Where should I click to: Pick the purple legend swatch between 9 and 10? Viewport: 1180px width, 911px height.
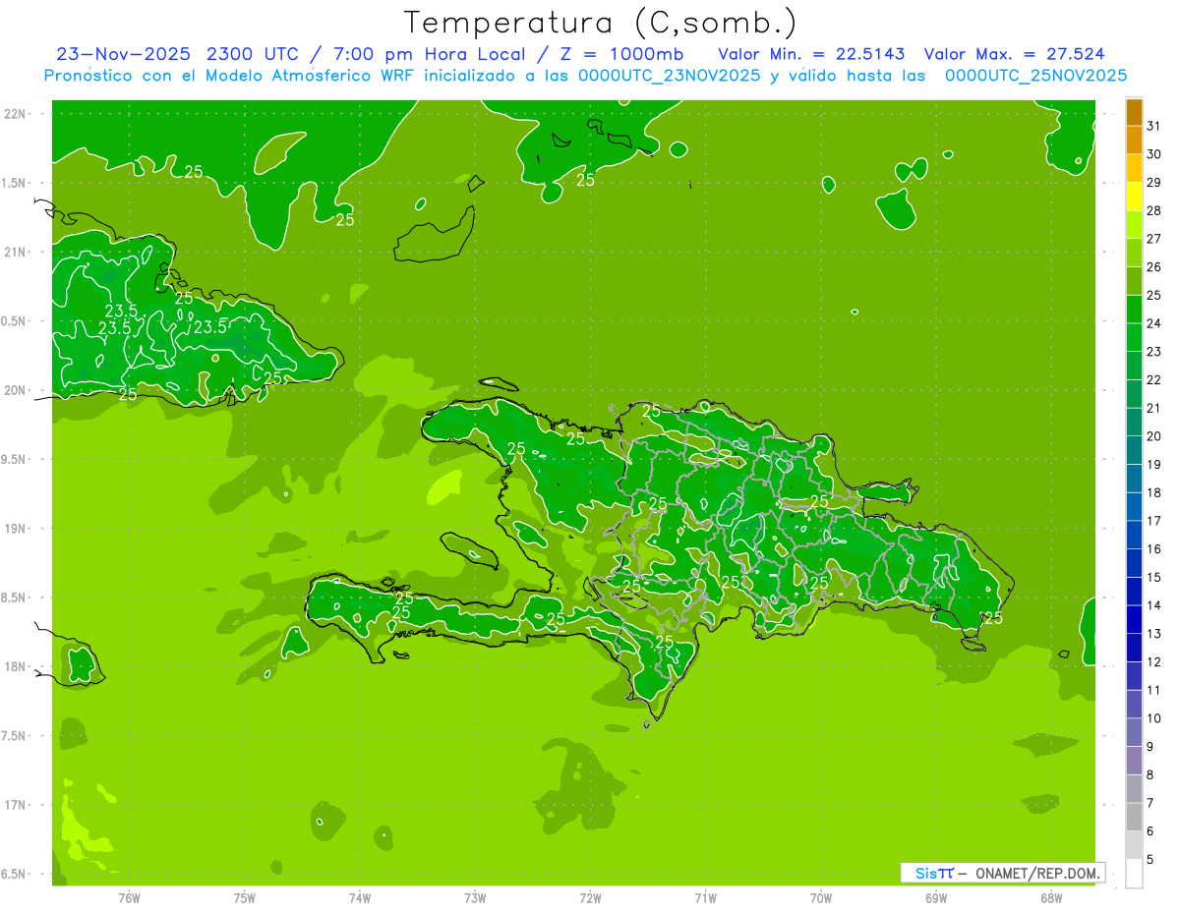coord(1134,733)
